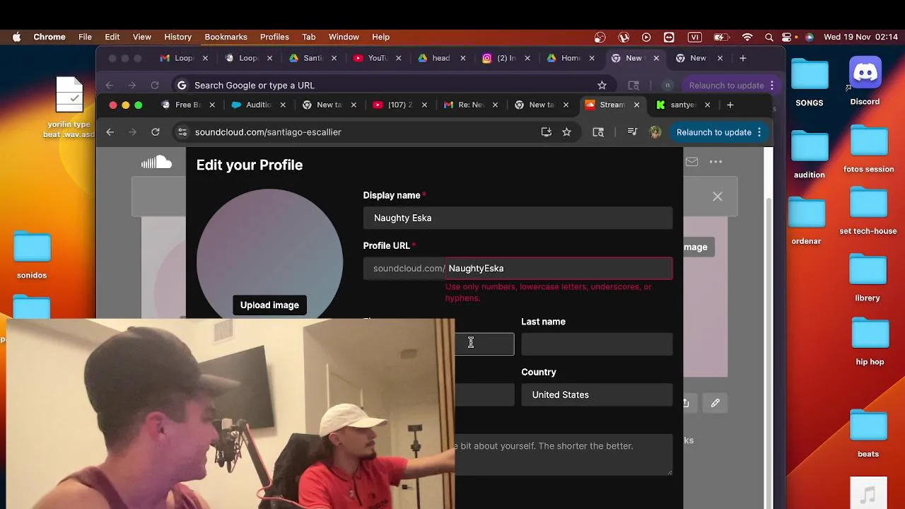Open the Chrome application menu

coord(49,37)
